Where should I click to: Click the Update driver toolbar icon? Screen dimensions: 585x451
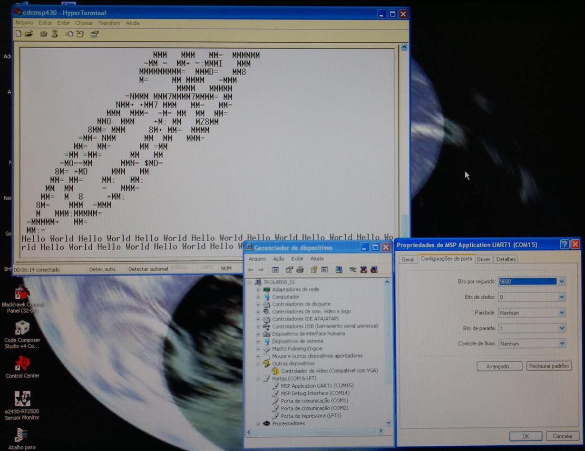pos(352,270)
